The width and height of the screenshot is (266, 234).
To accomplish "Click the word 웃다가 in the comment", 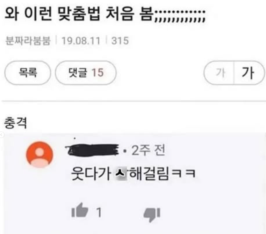I will (91, 173).
